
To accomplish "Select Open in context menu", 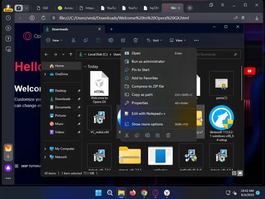I will (x=159, y=53).
